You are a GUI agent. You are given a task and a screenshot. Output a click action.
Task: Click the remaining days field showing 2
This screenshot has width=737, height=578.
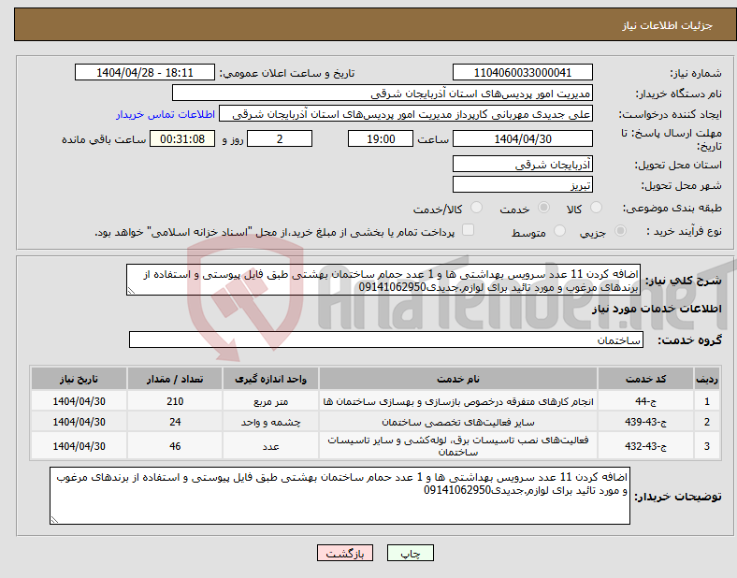coord(280,138)
